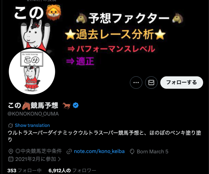Open the three-dot more options menu
The width and height of the screenshot is (209, 174).
[x=136, y=83]
